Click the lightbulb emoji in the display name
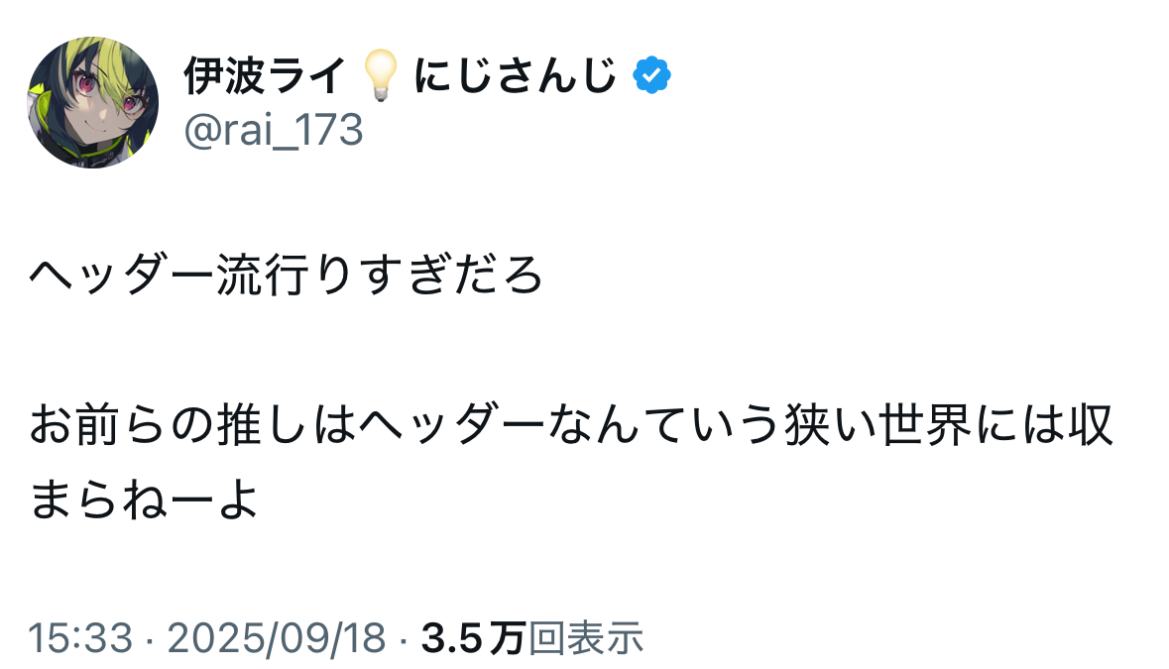The height and width of the screenshot is (669, 1169). coord(381,75)
